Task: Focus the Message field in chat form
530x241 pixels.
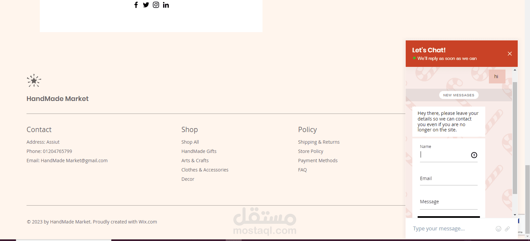Action: pos(449,202)
